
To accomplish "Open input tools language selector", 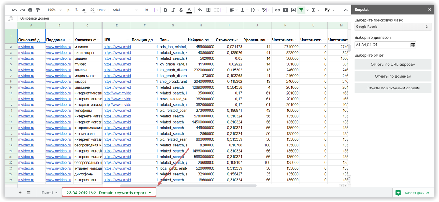I will coord(329,10).
